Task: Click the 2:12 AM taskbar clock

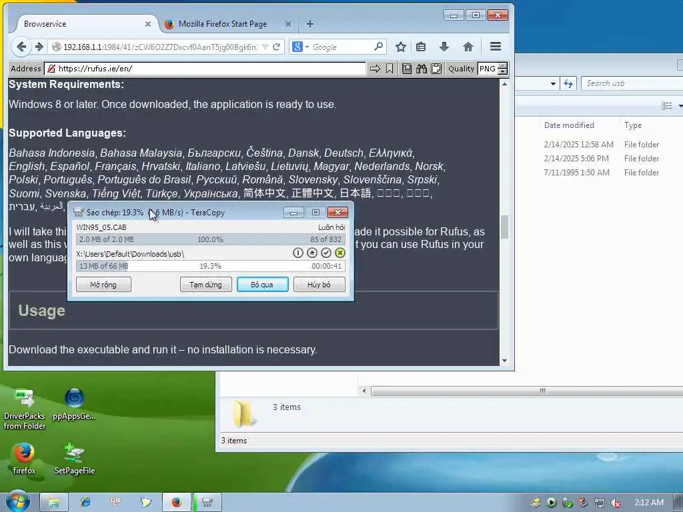Action: 649,503
